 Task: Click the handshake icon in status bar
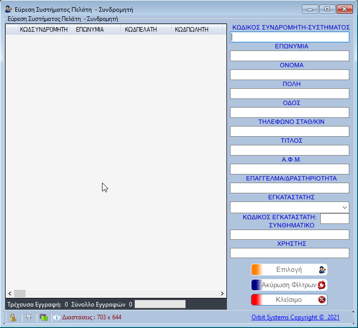(29, 317)
